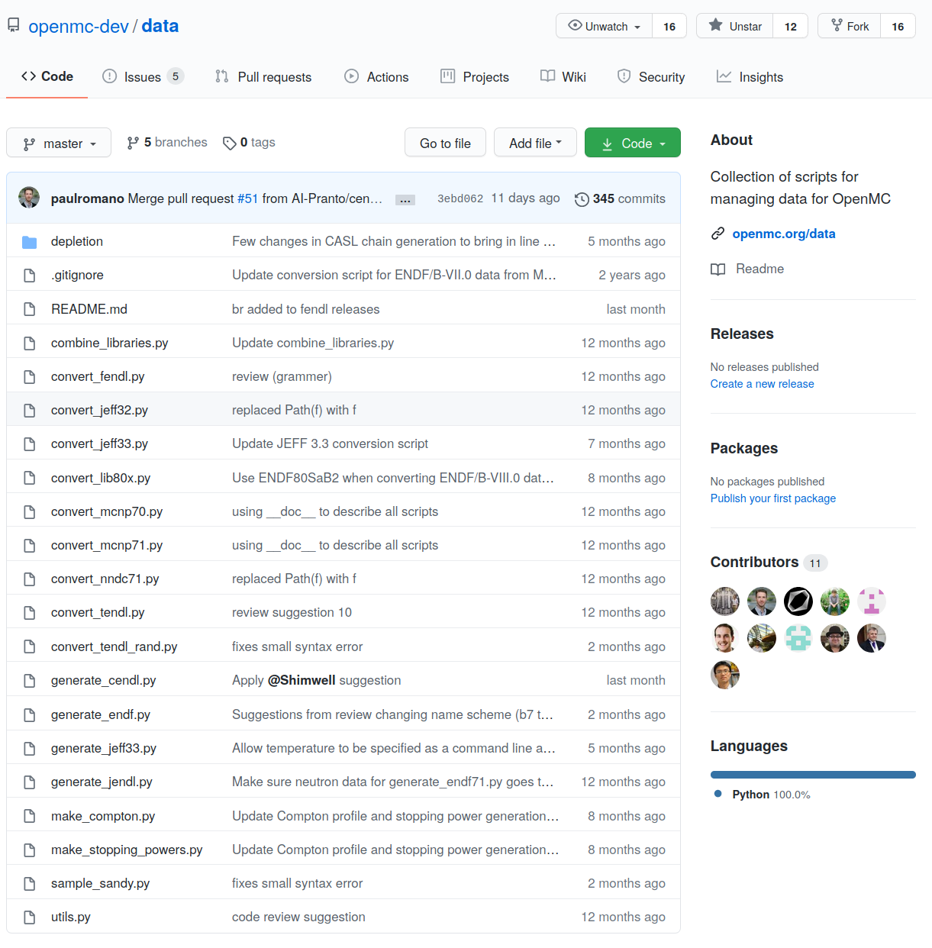This screenshot has height=948, width=932.
Task: Open the first contributor avatar
Action: (x=725, y=601)
